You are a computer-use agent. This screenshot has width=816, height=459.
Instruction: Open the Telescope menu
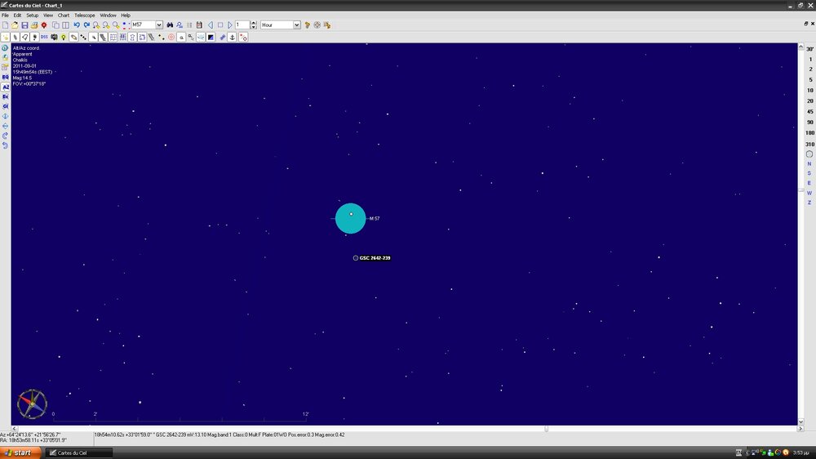pos(84,15)
